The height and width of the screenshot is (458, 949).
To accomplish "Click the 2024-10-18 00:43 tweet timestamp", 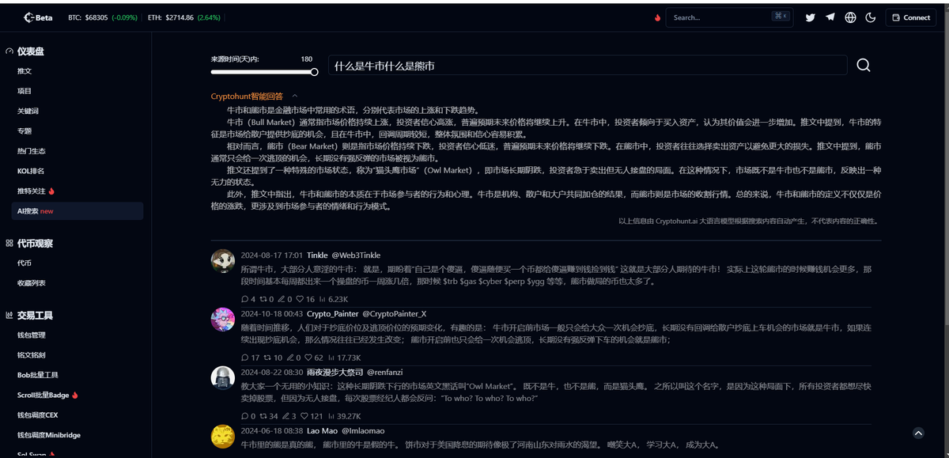I will click(271, 313).
